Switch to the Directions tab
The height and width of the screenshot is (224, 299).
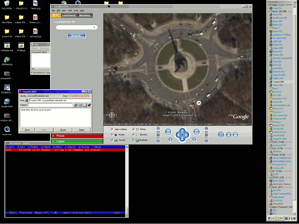84,15
